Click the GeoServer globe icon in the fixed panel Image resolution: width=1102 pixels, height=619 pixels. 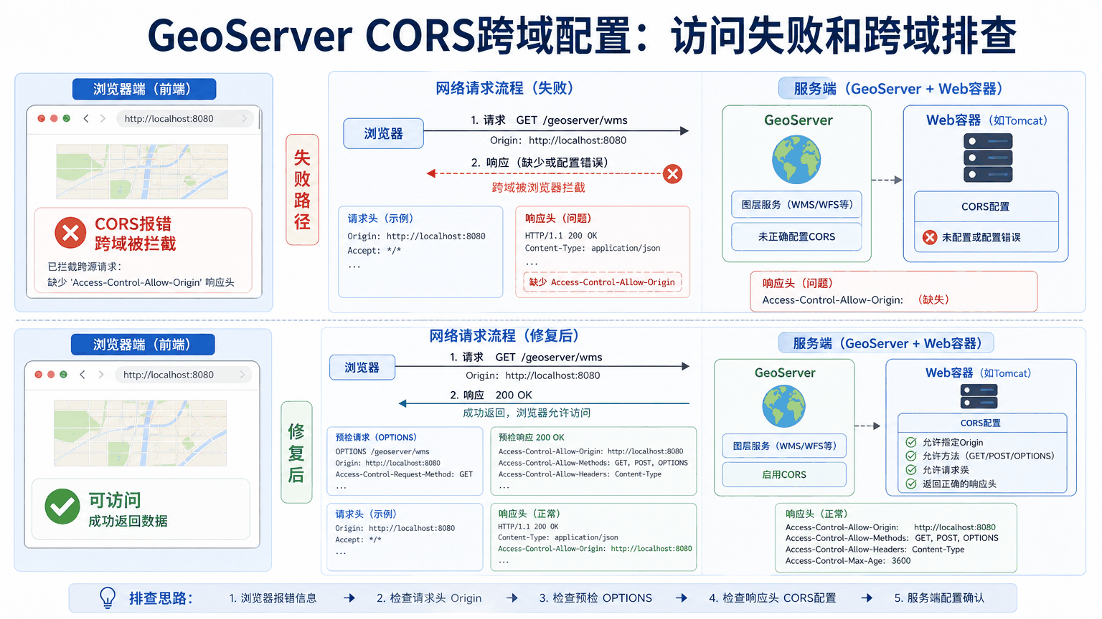pos(783,406)
